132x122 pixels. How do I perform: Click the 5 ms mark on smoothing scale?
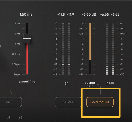click(18, 23)
